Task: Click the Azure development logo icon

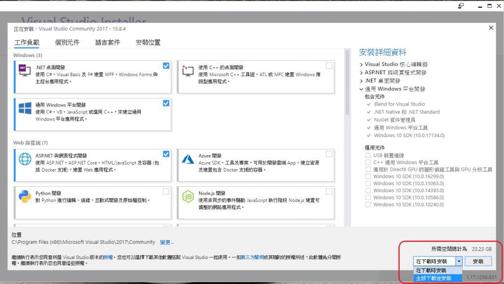Action: (188, 159)
